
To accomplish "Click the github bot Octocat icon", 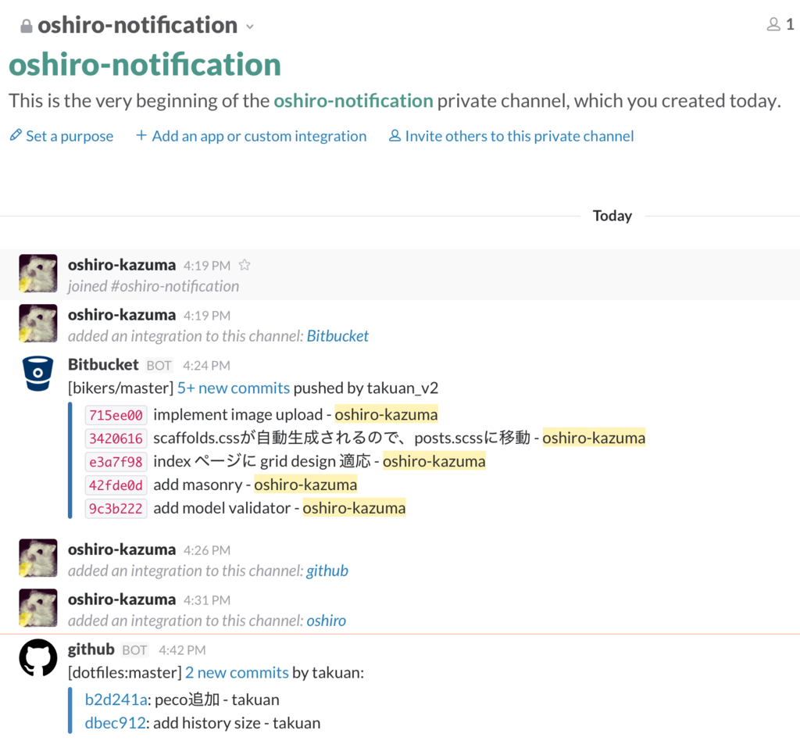I will 38,657.
